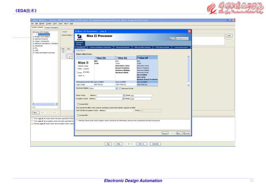Expand the PLL tree node
266x184 pixels.
point(34,48)
